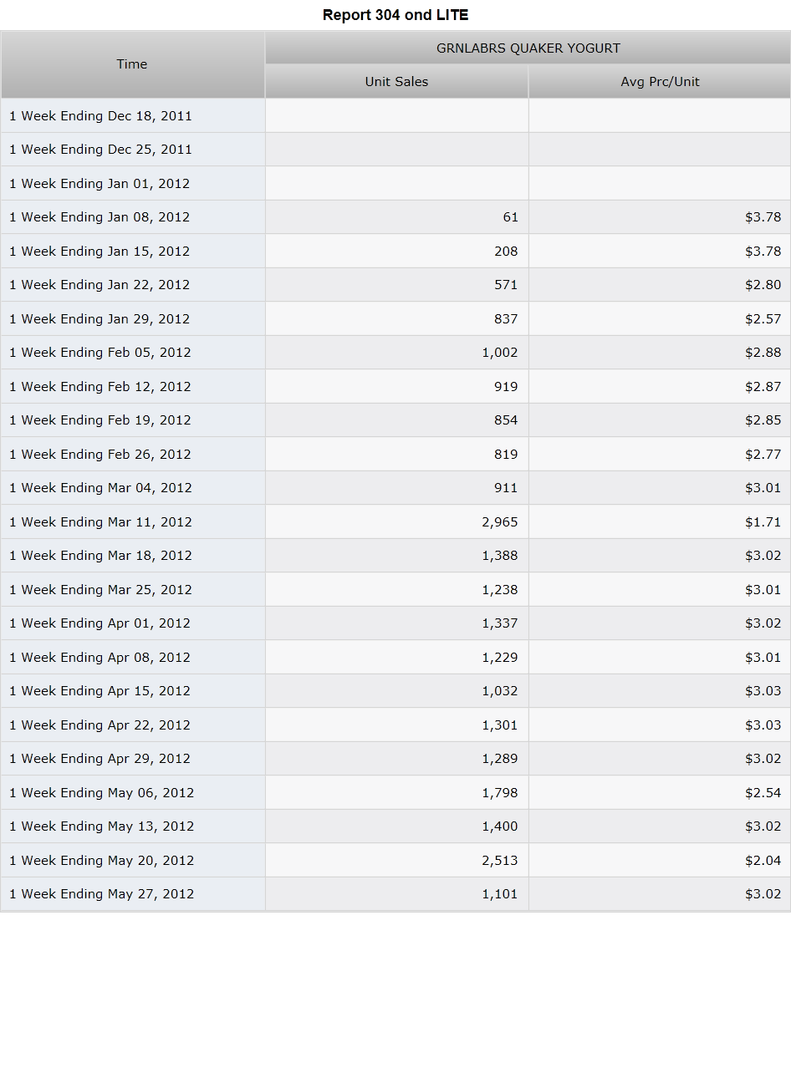Click the $1.71 average price cell
Image resolution: width=791 pixels, height=1073 pixels.
[x=660, y=521]
